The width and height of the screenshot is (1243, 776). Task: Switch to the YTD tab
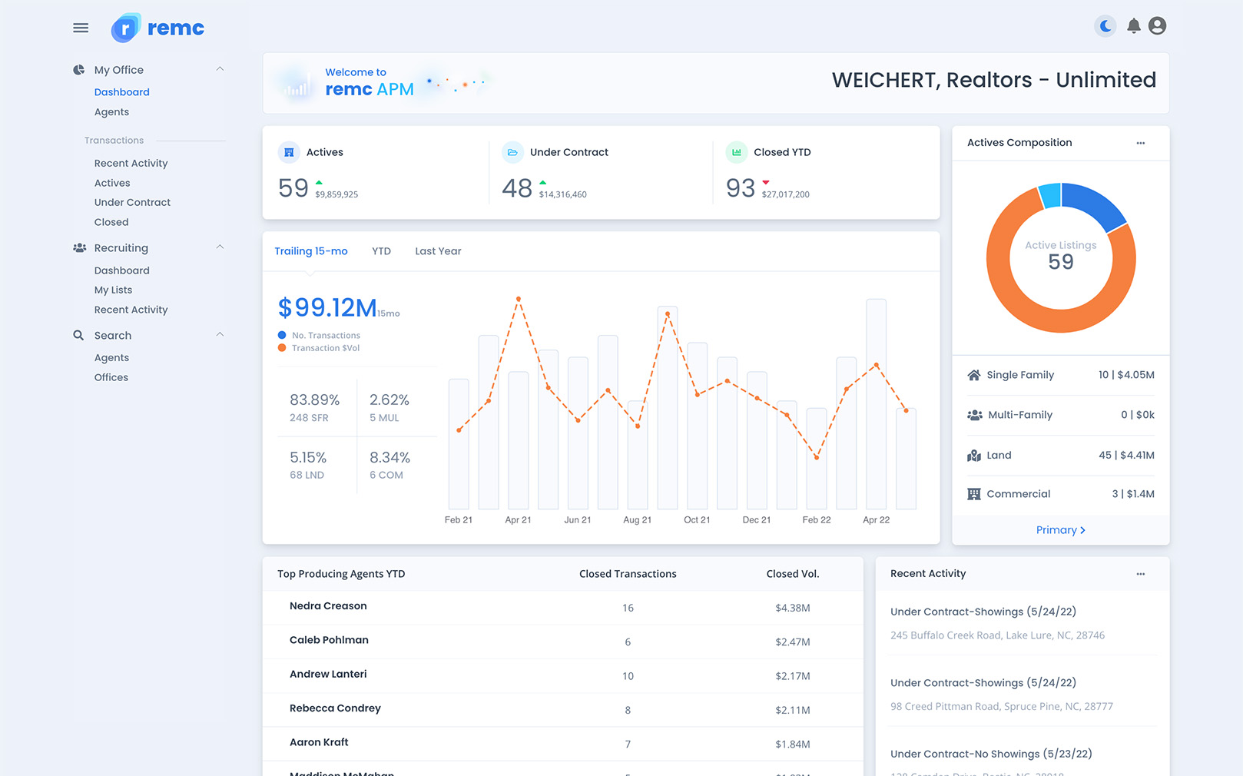(x=381, y=251)
